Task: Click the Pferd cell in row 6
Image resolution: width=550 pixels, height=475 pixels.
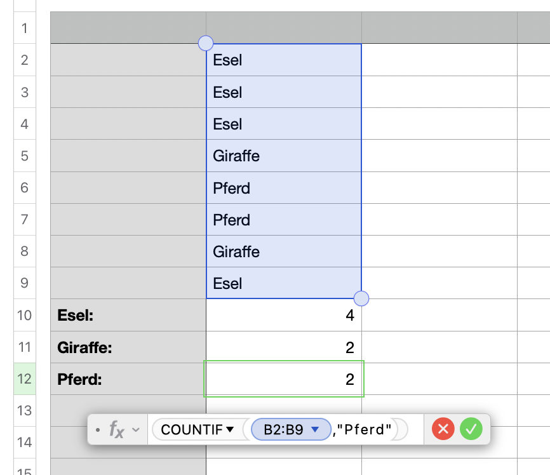Action: [283, 188]
